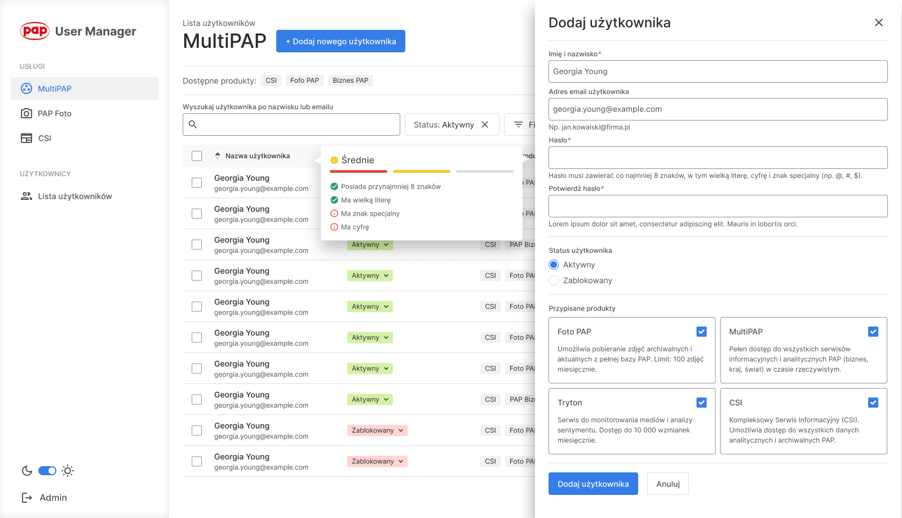The height and width of the screenshot is (518, 902).
Task: Open the fifth row Aktywny status dropdown
Action: coord(370,306)
